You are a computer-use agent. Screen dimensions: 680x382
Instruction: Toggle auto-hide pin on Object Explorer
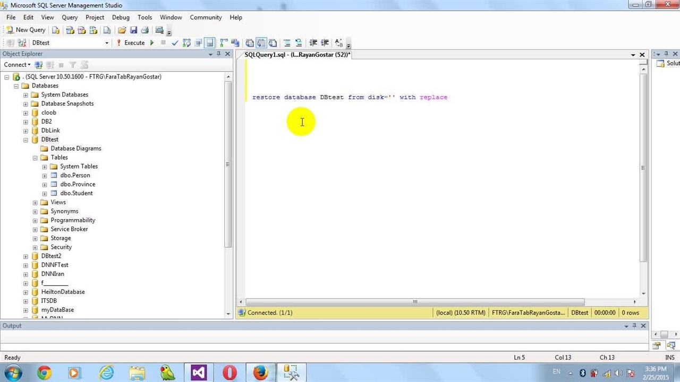(218, 54)
